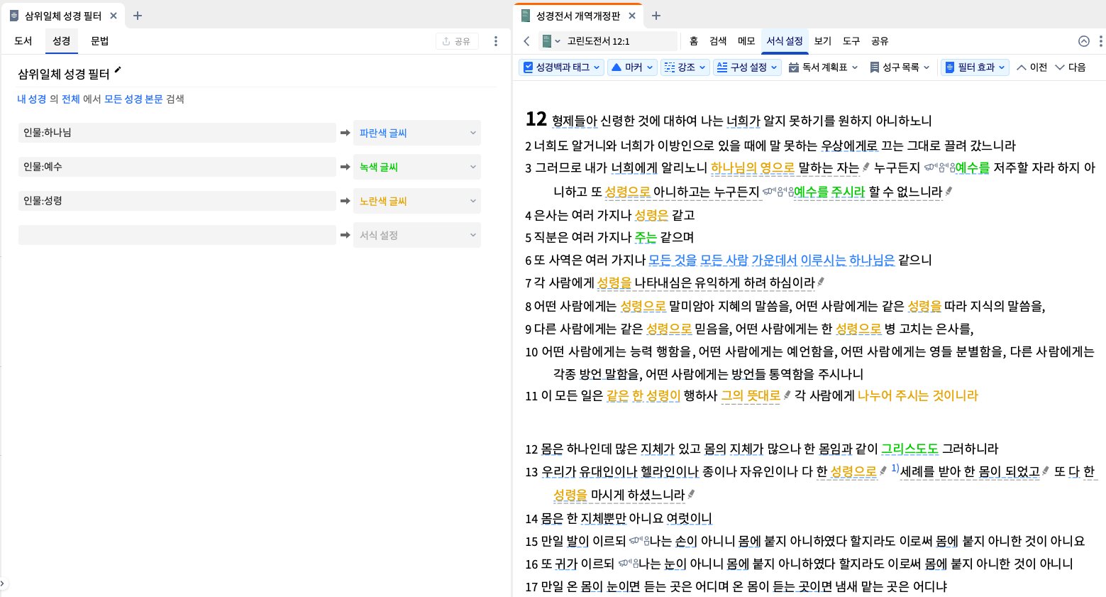The height and width of the screenshot is (597, 1106).
Task: Add a new tab next to 삼위일체 성경 필터
Action: tap(138, 16)
